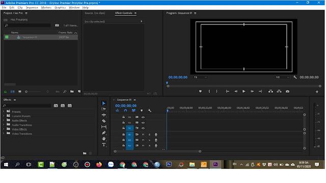The width and height of the screenshot is (326, 183).
Task: Toggle project writable lock icon
Action: click(6, 91)
